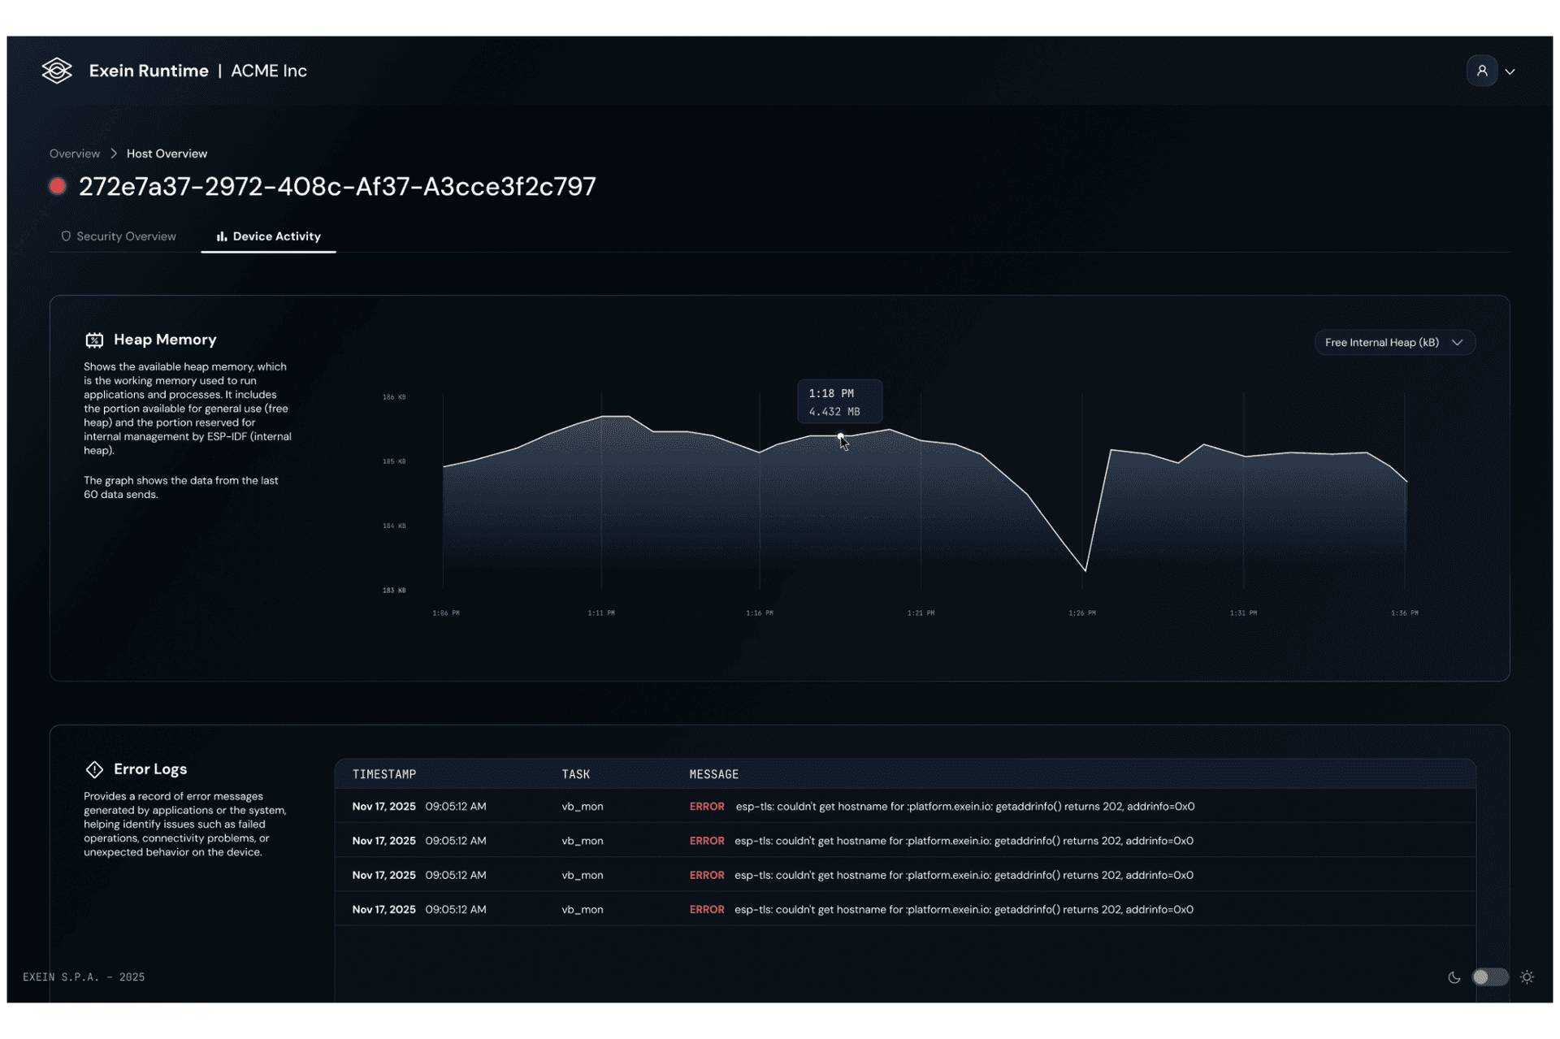Click the MESSAGE column header
The image size is (1560, 1039).
(x=713, y=774)
